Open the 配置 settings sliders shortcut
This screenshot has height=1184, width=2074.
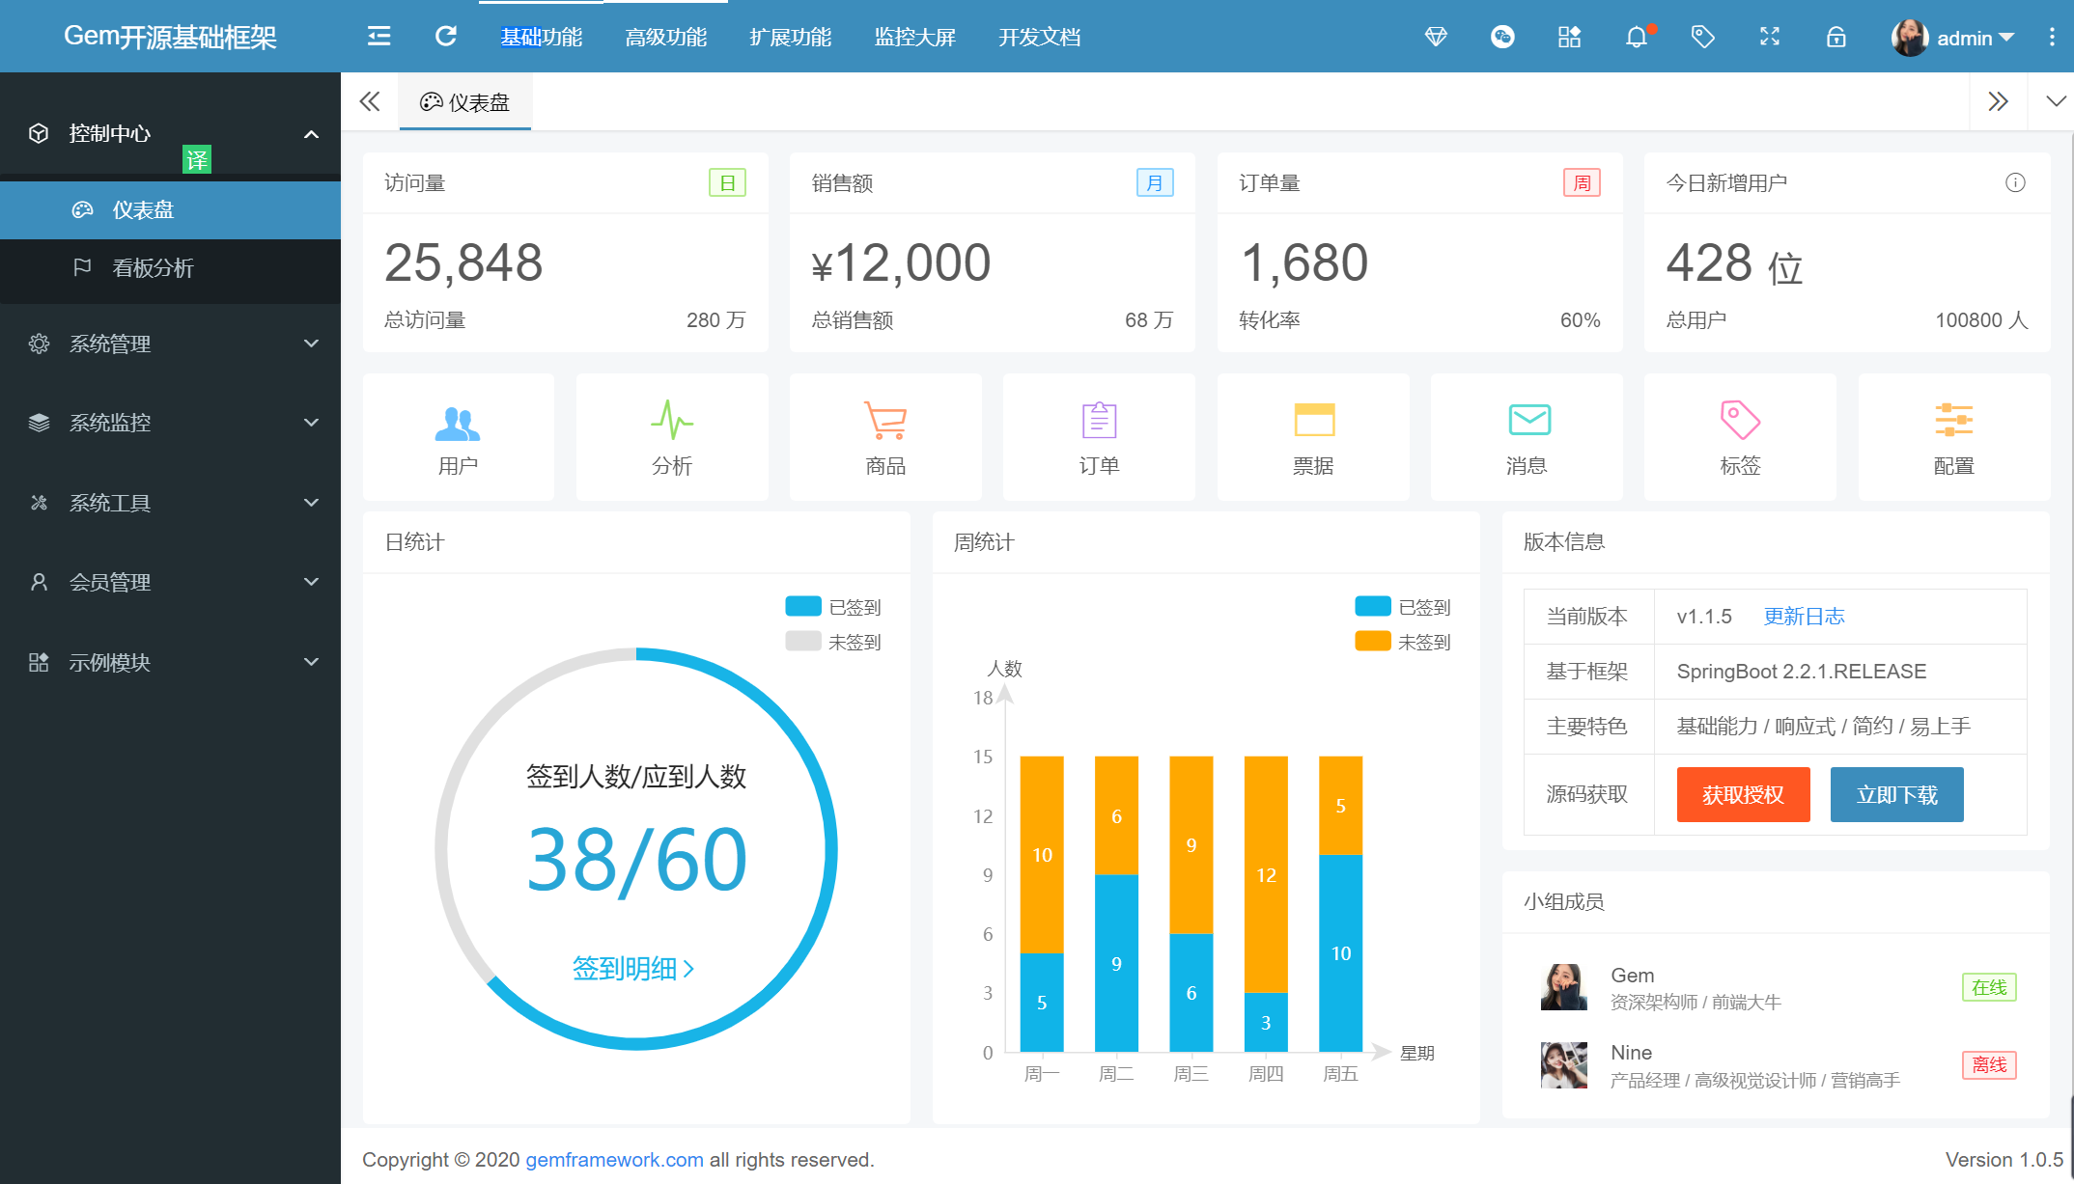point(1953,437)
